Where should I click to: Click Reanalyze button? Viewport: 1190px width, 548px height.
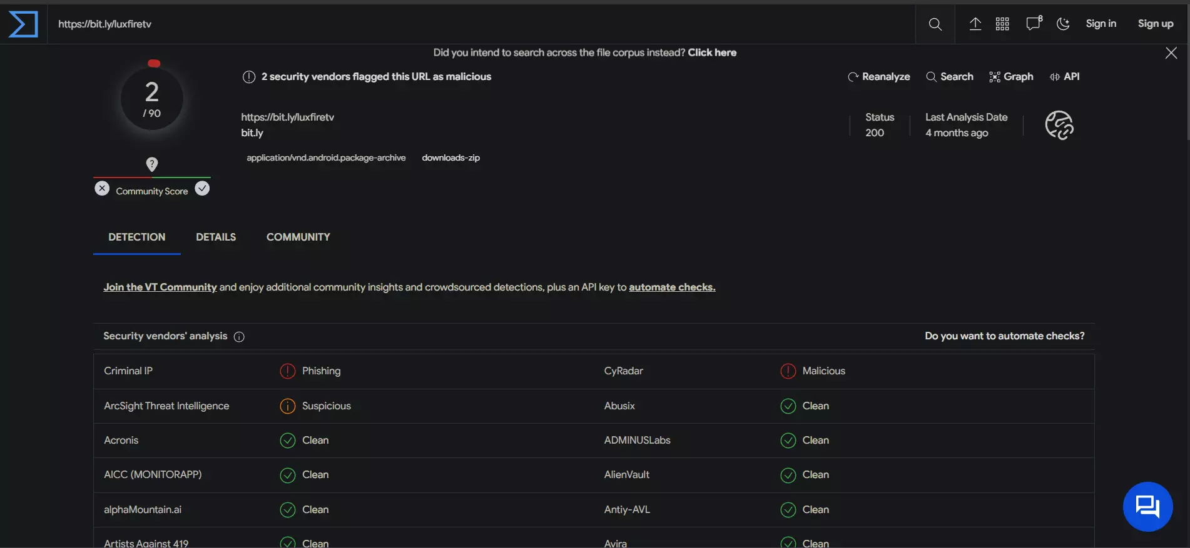[878, 76]
